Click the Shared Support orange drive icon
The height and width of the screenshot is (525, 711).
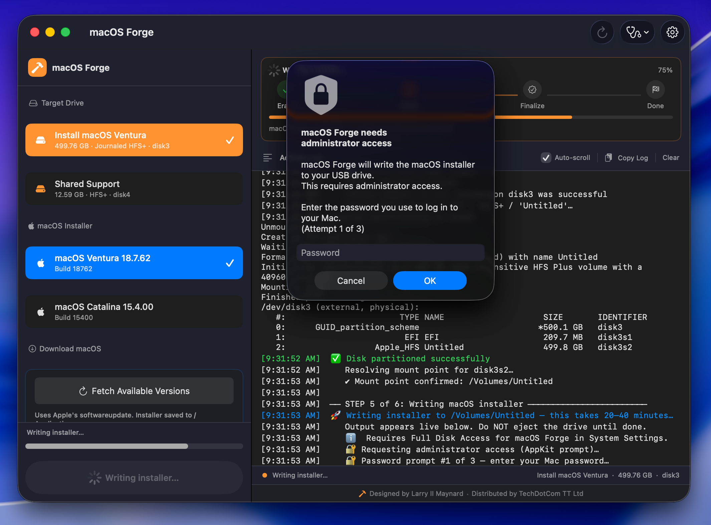[x=41, y=189]
